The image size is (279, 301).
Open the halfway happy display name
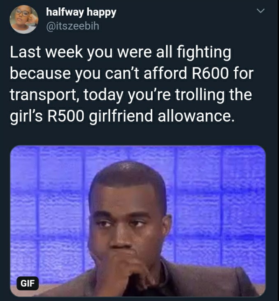click(x=81, y=13)
